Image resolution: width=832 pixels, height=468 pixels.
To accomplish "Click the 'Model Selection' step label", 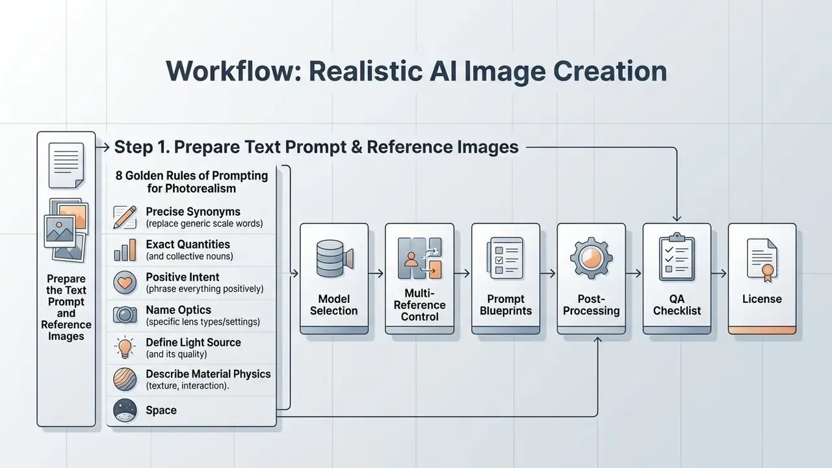I will [x=333, y=305].
